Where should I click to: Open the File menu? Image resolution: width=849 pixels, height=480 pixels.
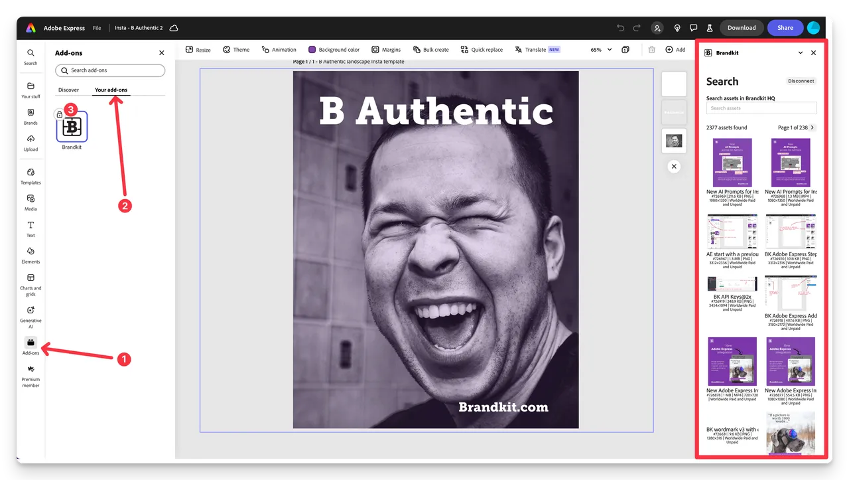[97, 28]
